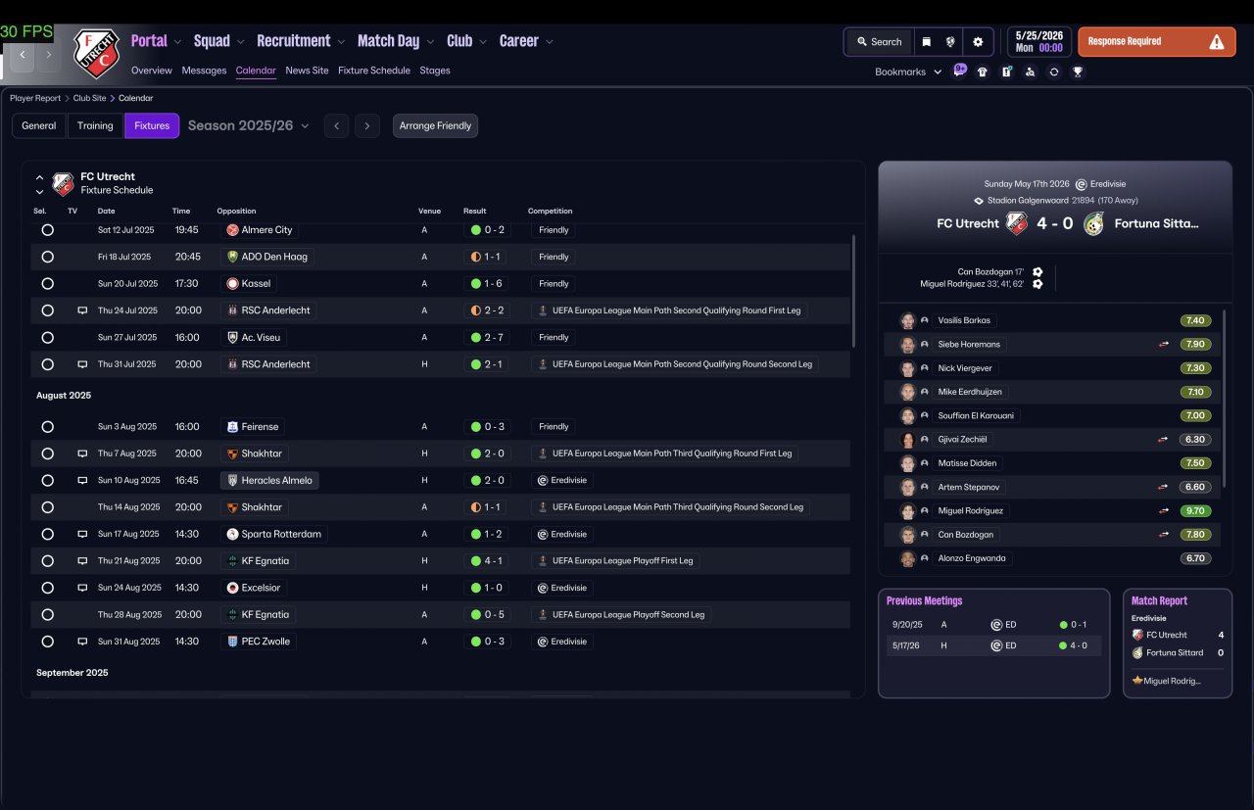The height and width of the screenshot is (810, 1254).
Task: Click TV icon on RSC Anderlecht 24 Jul row
Action: [82, 310]
